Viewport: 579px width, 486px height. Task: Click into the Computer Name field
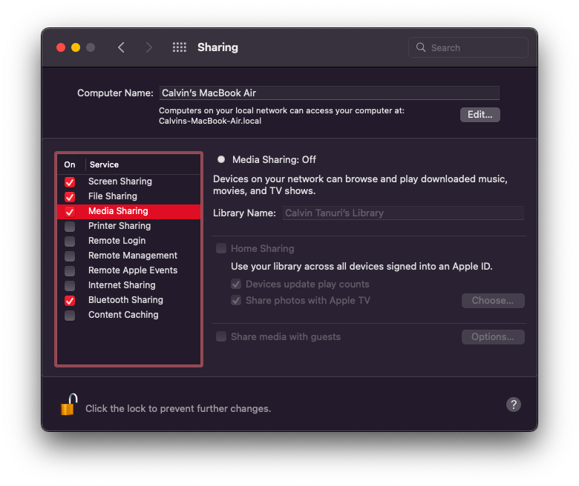[330, 93]
